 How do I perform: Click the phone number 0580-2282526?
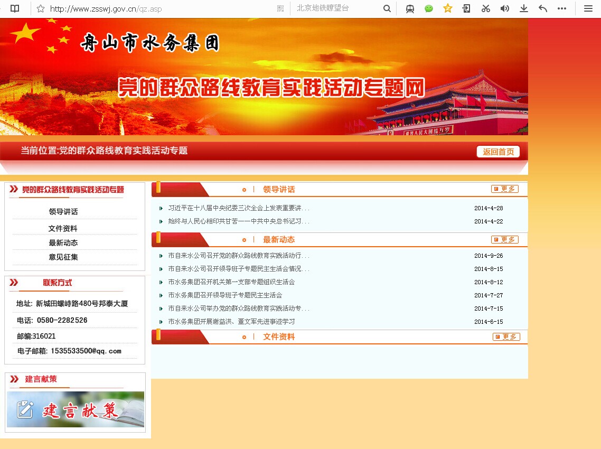pyautogui.click(x=62, y=320)
